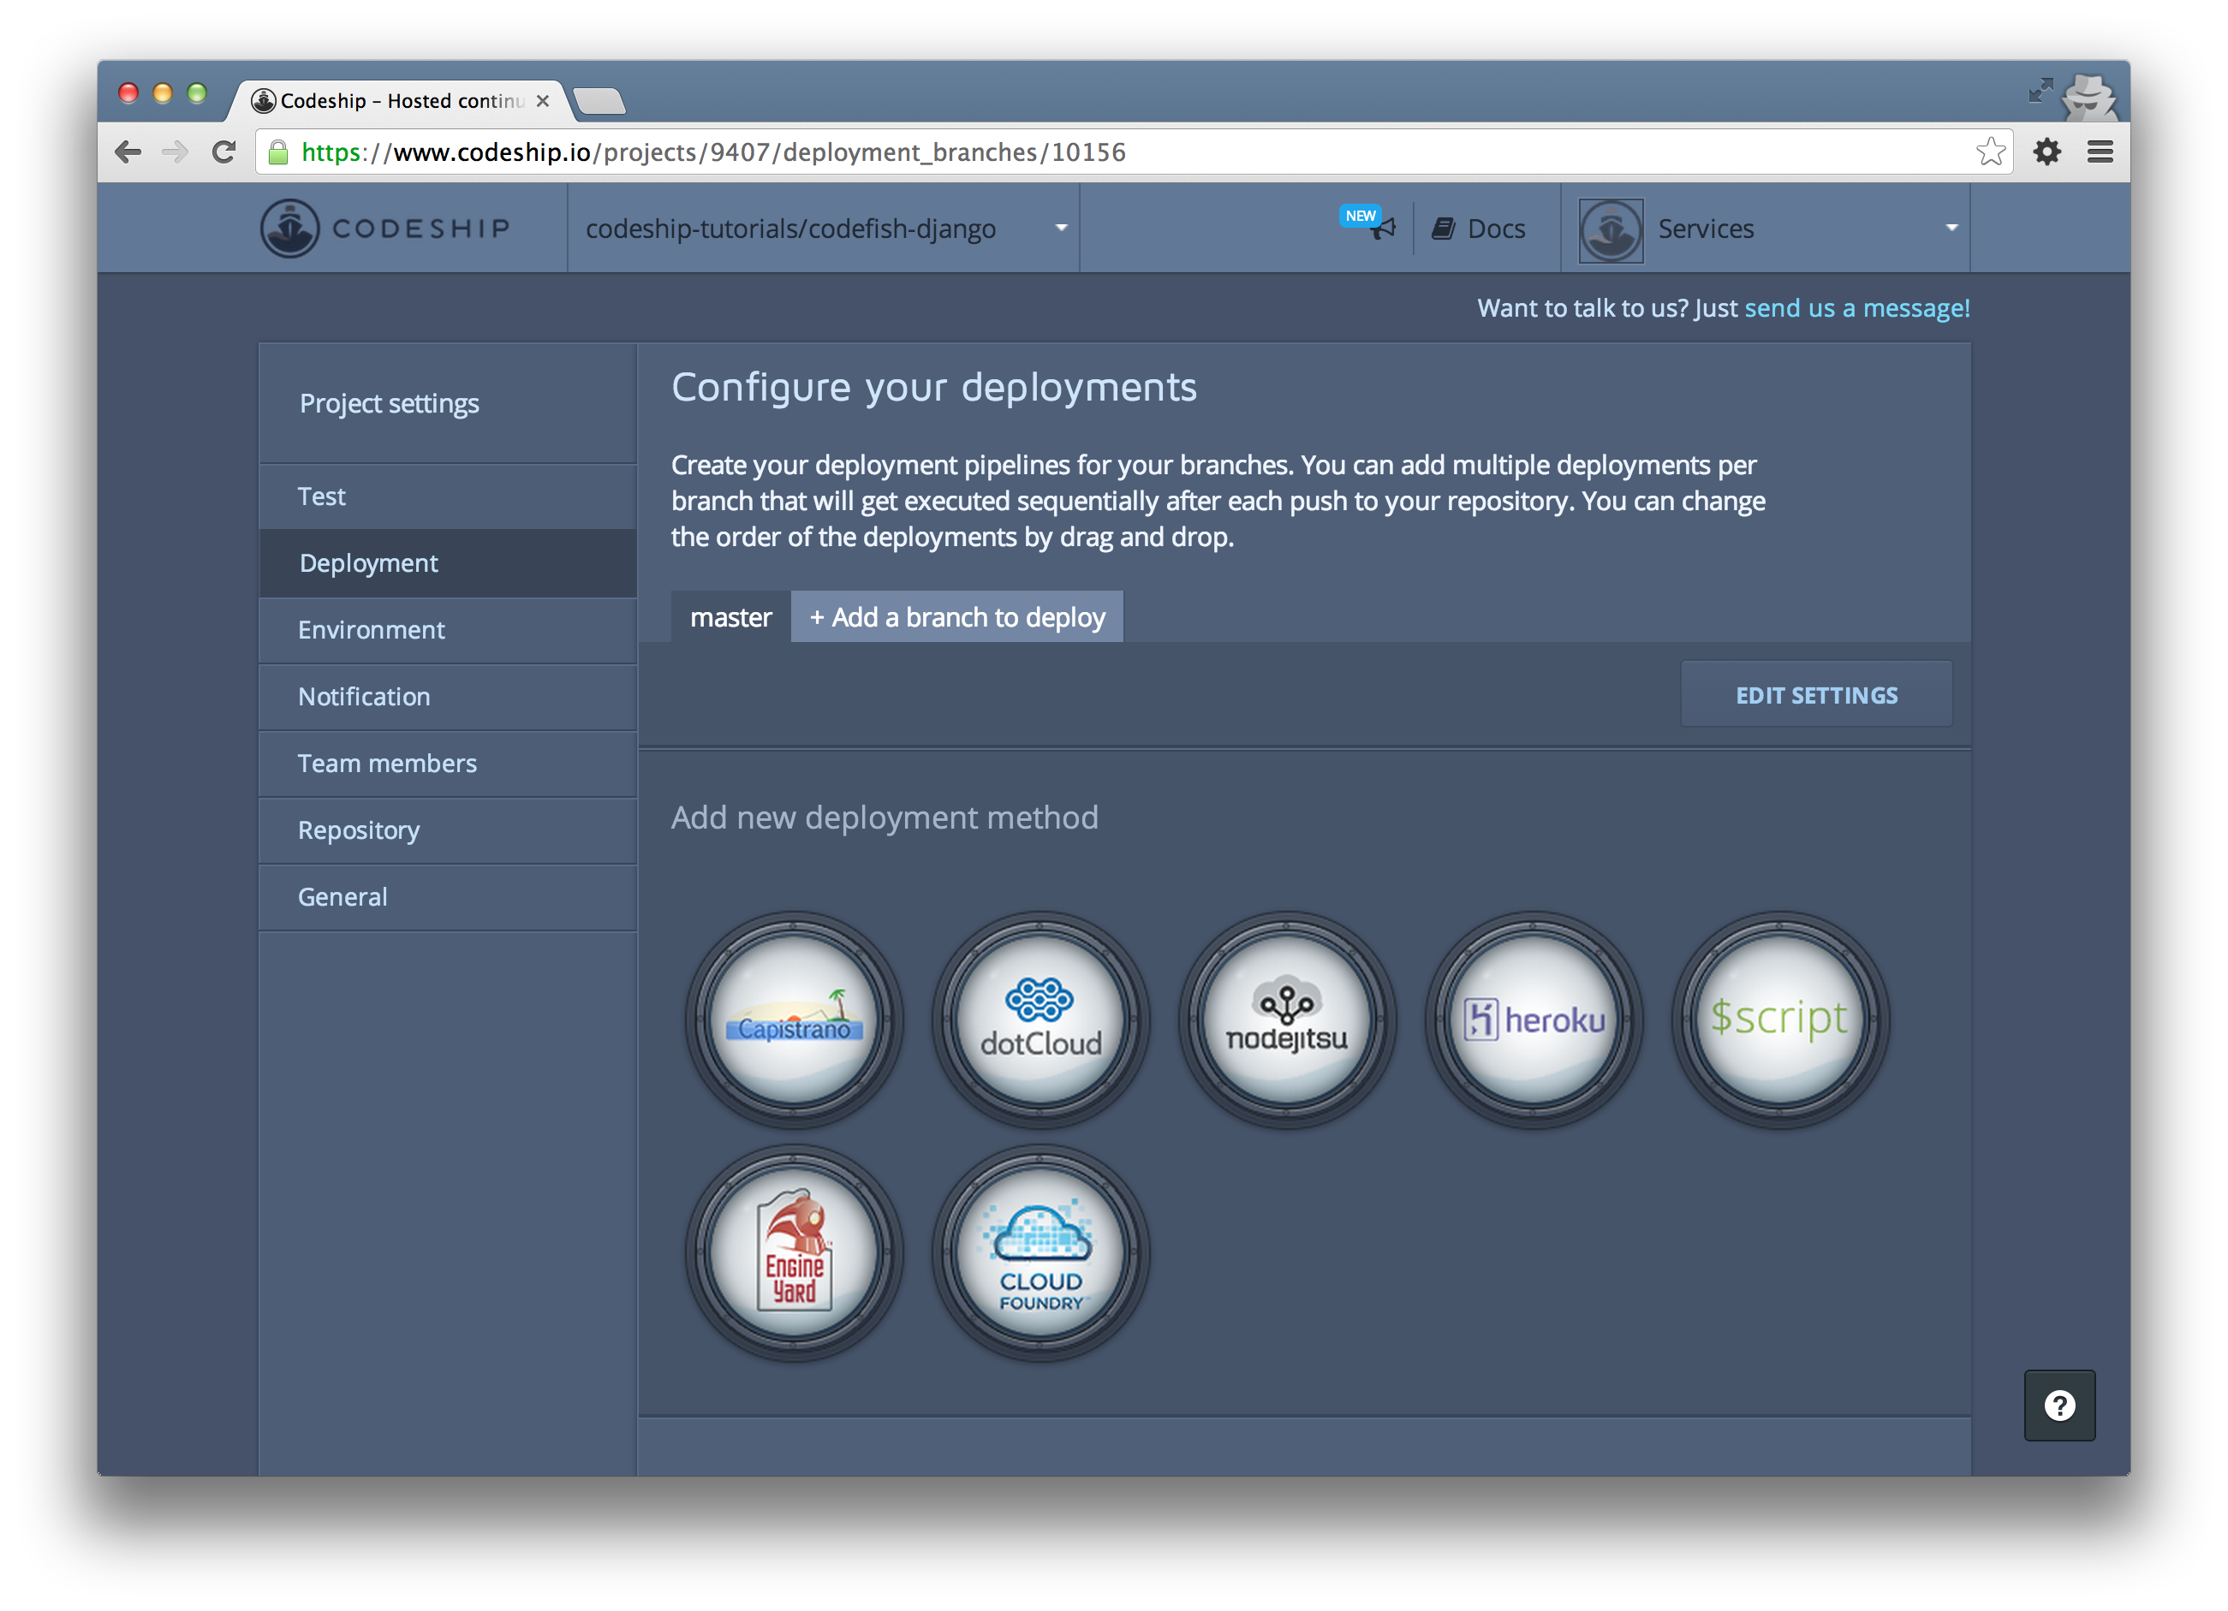The height and width of the screenshot is (1611, 2228).
Task: Pick the nodejitsu deployment option
Action: (1287, 1020)
